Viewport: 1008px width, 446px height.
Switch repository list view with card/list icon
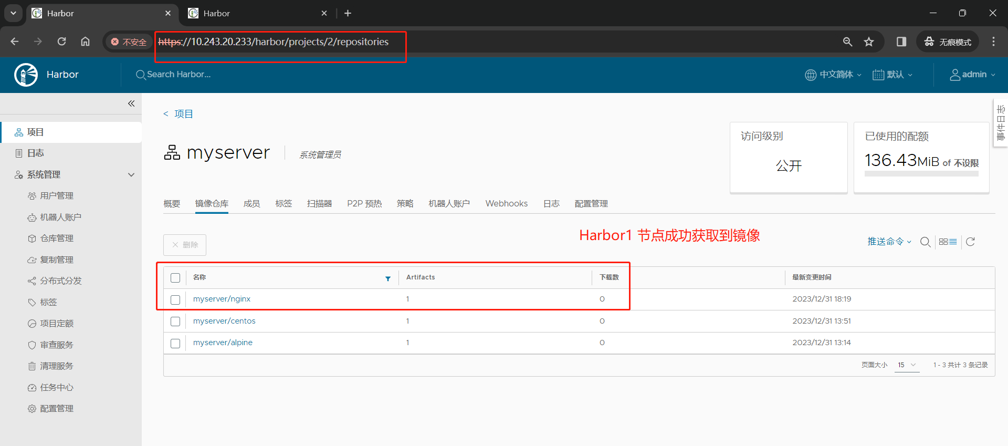[948, 242]
